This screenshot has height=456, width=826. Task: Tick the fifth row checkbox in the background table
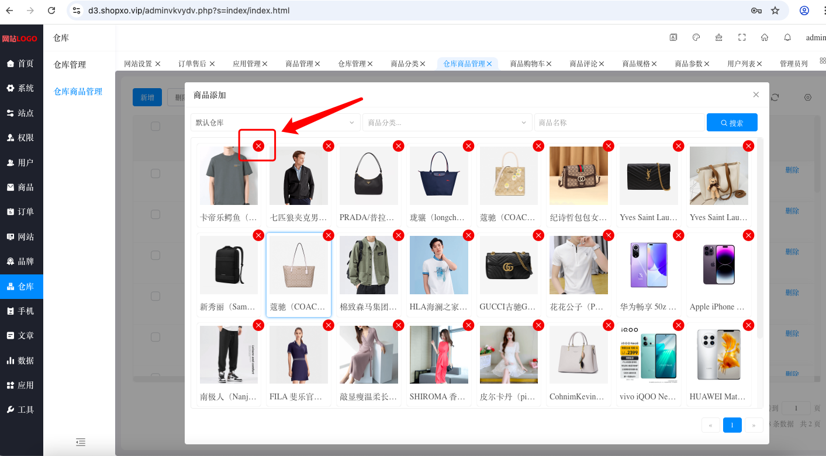[155, 337]
